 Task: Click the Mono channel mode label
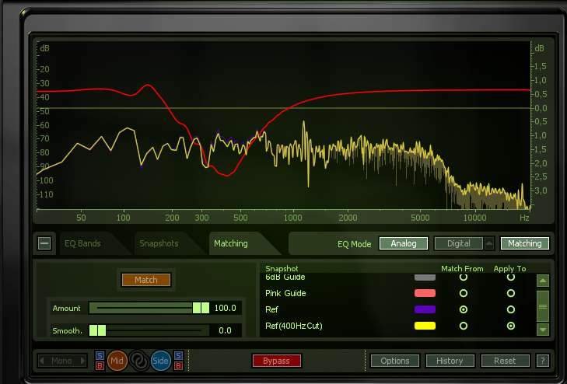pyautogui.click(x=61, y=361)
